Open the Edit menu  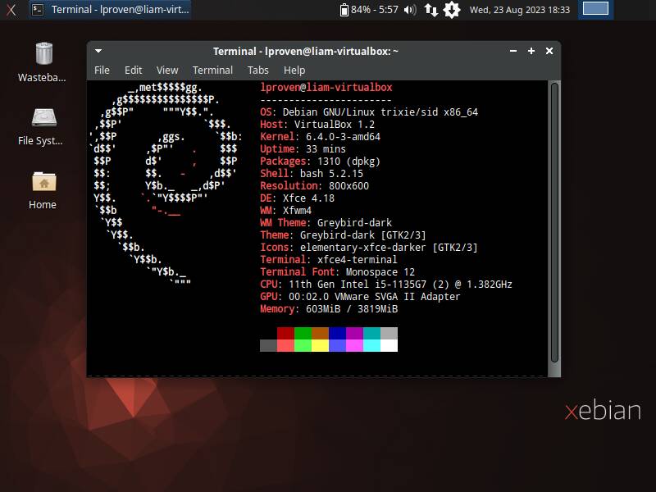134,71
